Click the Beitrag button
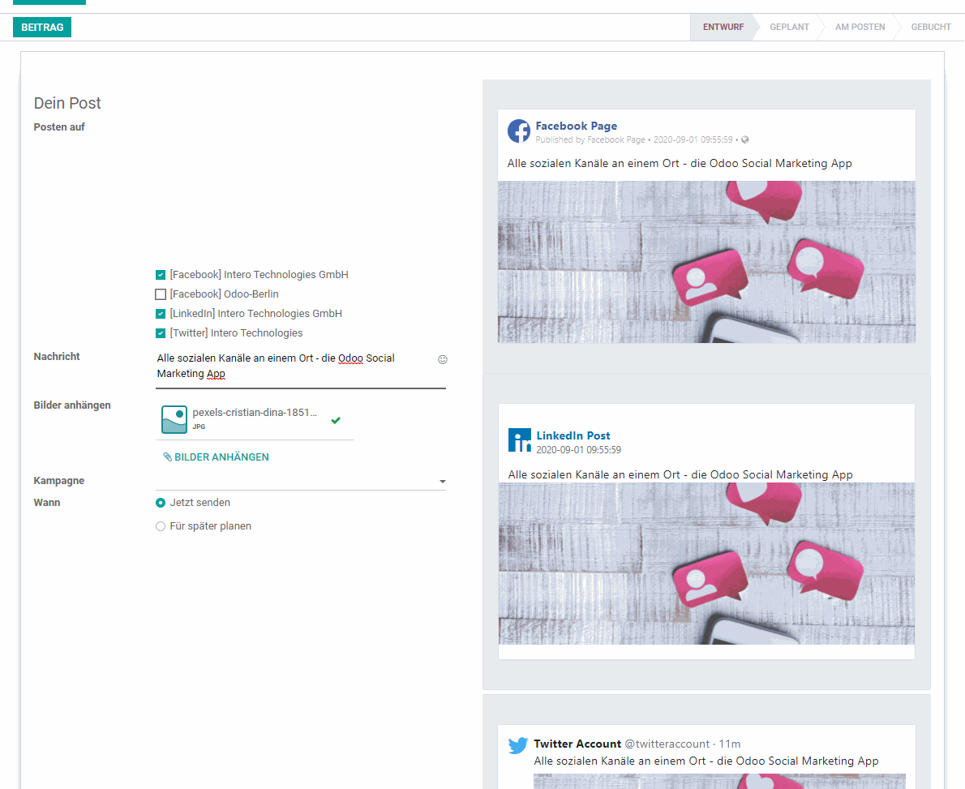This screenshot has width=965, height=789. tap(42, 27)
